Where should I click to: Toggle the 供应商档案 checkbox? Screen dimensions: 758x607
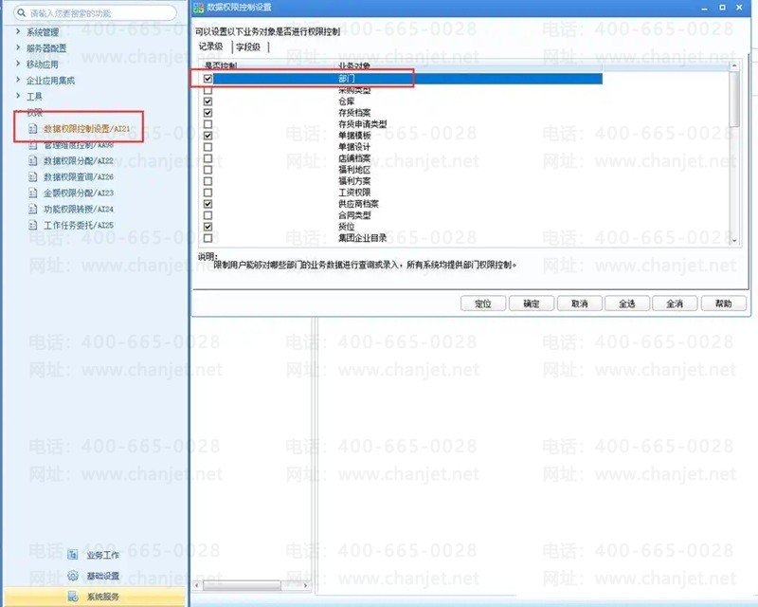pyautogui.click(x=208, y=204)
